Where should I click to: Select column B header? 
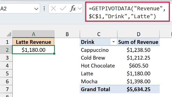click(x=67, y=34)
